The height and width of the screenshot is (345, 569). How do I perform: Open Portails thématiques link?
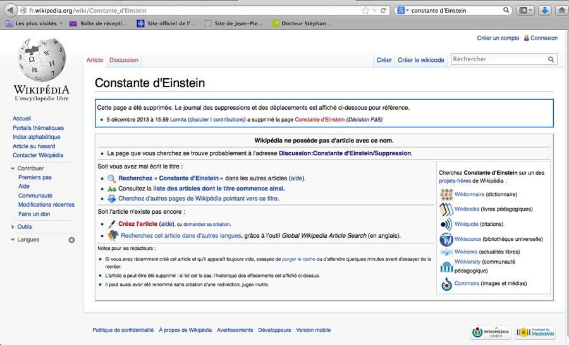point(38,128)
